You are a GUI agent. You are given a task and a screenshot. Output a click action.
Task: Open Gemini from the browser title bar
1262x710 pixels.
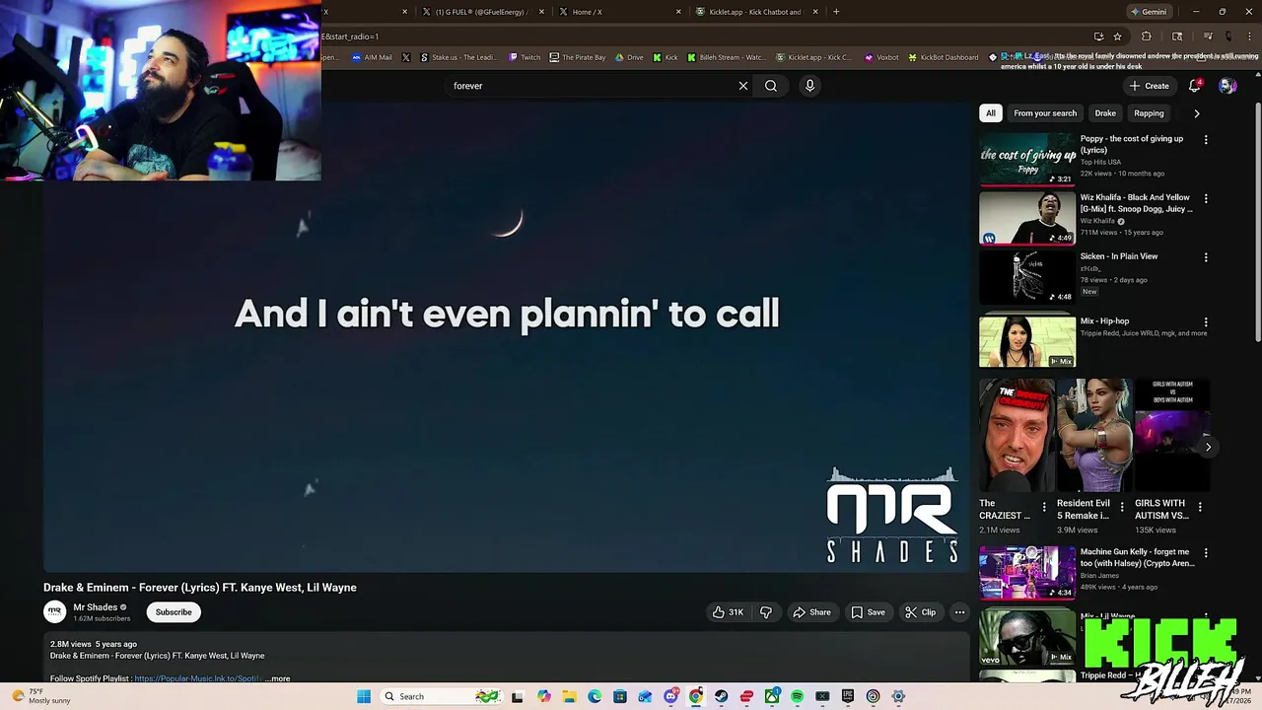(x=1149, y=12)
